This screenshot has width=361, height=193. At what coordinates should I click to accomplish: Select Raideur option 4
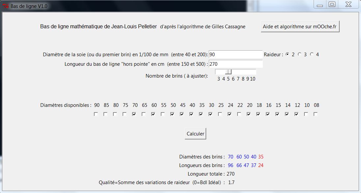(x=312, y=55)
